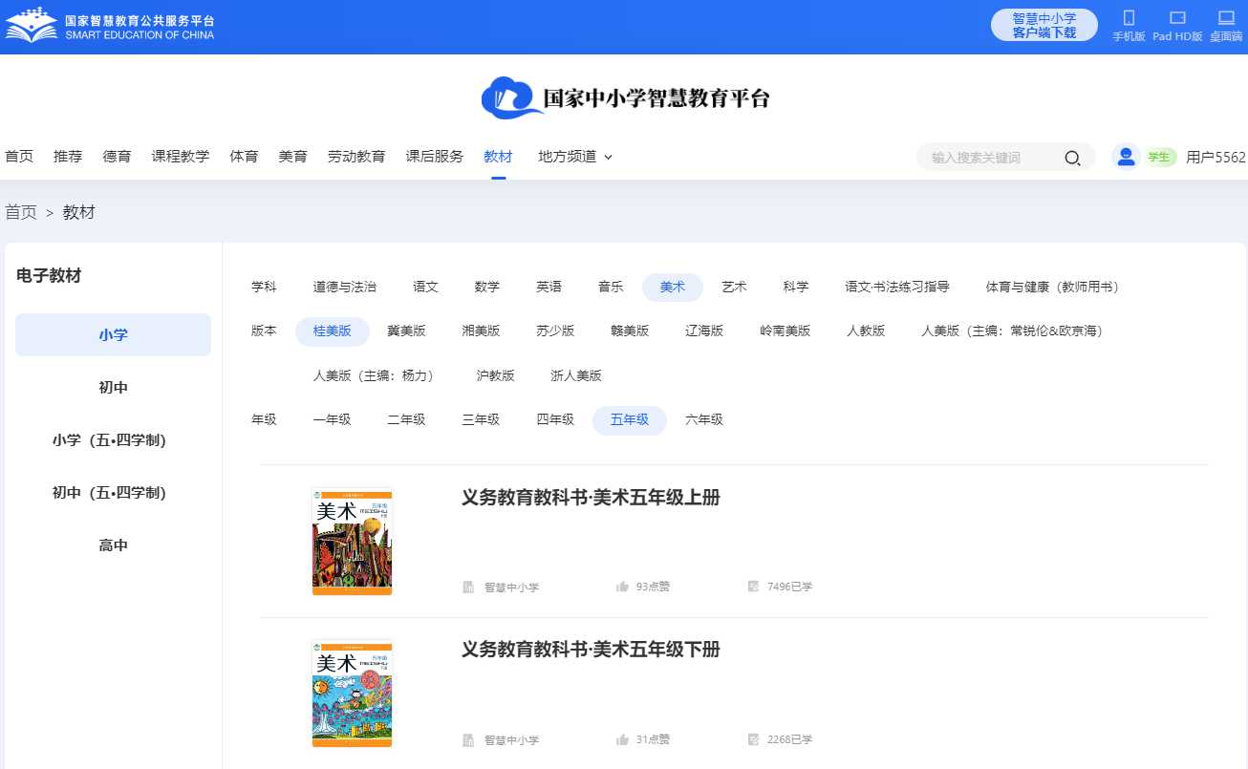This screenshot has width=1248, height=769.
Task: Select the 苏少版 edition
Action: tap(556, 331)
